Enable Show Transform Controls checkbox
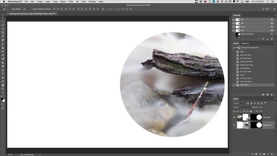 click(32, 9)
